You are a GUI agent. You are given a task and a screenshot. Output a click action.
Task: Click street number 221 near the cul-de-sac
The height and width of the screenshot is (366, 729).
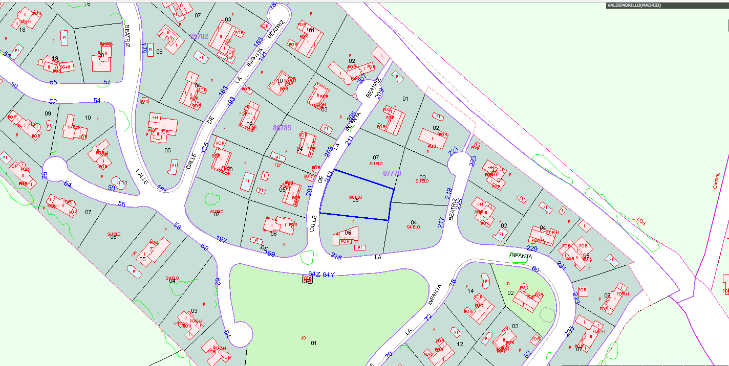(453, 151)
